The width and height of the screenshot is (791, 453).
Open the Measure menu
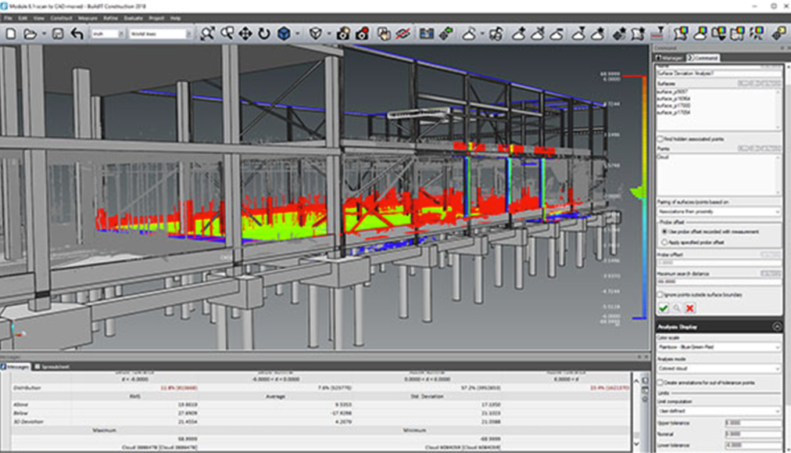[87, 17]
